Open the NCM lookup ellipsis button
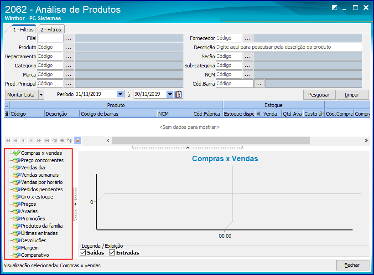The height and width of the screenshot is (275, 374). pyautogui.click(x=247, y=75)
